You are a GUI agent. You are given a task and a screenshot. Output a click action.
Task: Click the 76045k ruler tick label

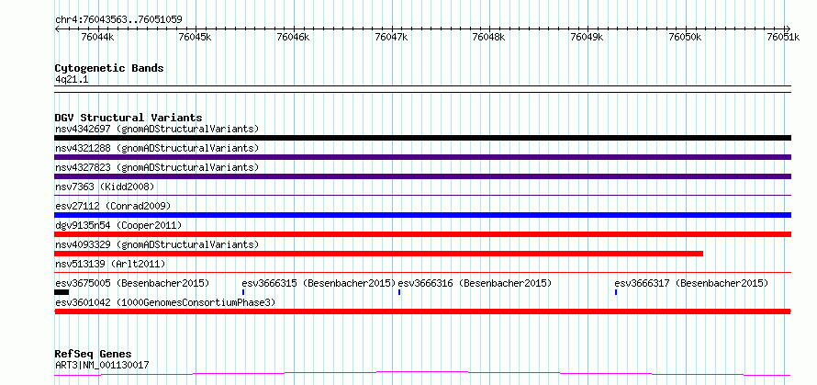coord(195,37)
